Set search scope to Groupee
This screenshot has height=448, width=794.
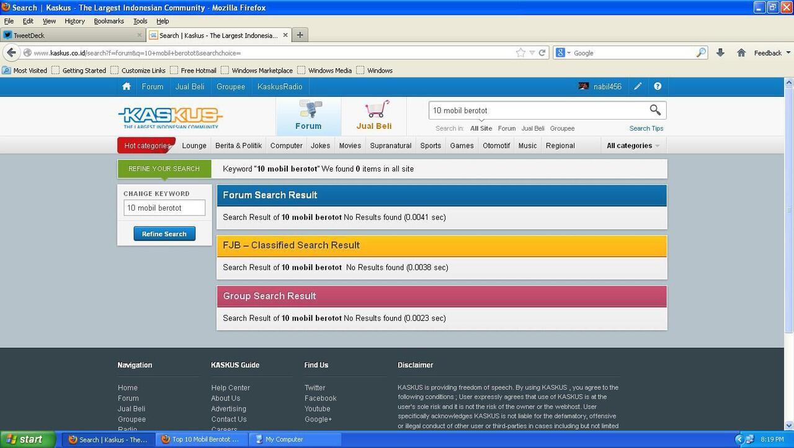click(562, 128)
